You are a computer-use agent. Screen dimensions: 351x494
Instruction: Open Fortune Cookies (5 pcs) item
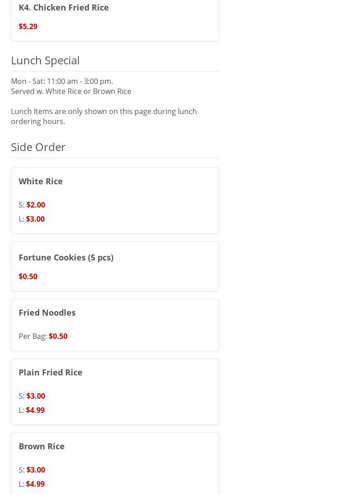pos(66,257)
